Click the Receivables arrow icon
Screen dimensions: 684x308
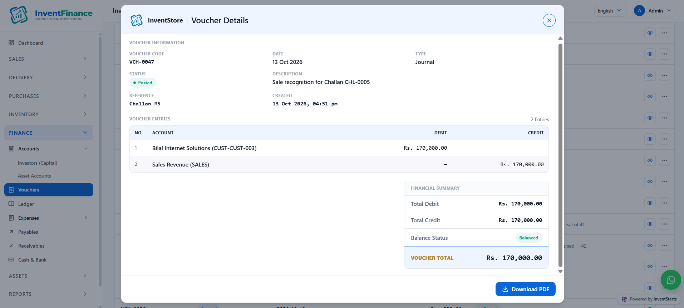[11, 246]
